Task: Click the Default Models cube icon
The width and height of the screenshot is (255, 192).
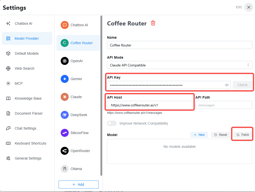Action: coord(8,53)
